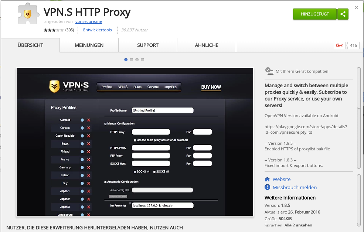Viewport: 364px width, 232px height.
Task: Click Profiles in the VPN.S menu
Action: point(107,87)
